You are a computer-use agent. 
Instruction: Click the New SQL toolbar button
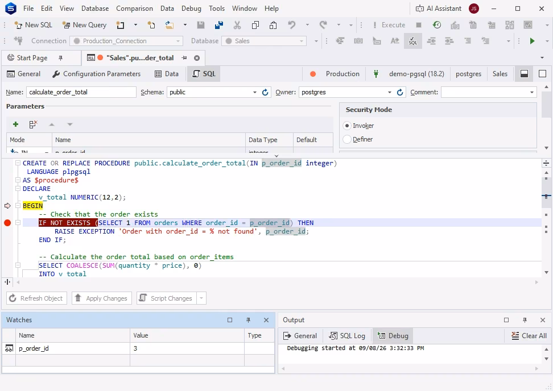point(33,25)
